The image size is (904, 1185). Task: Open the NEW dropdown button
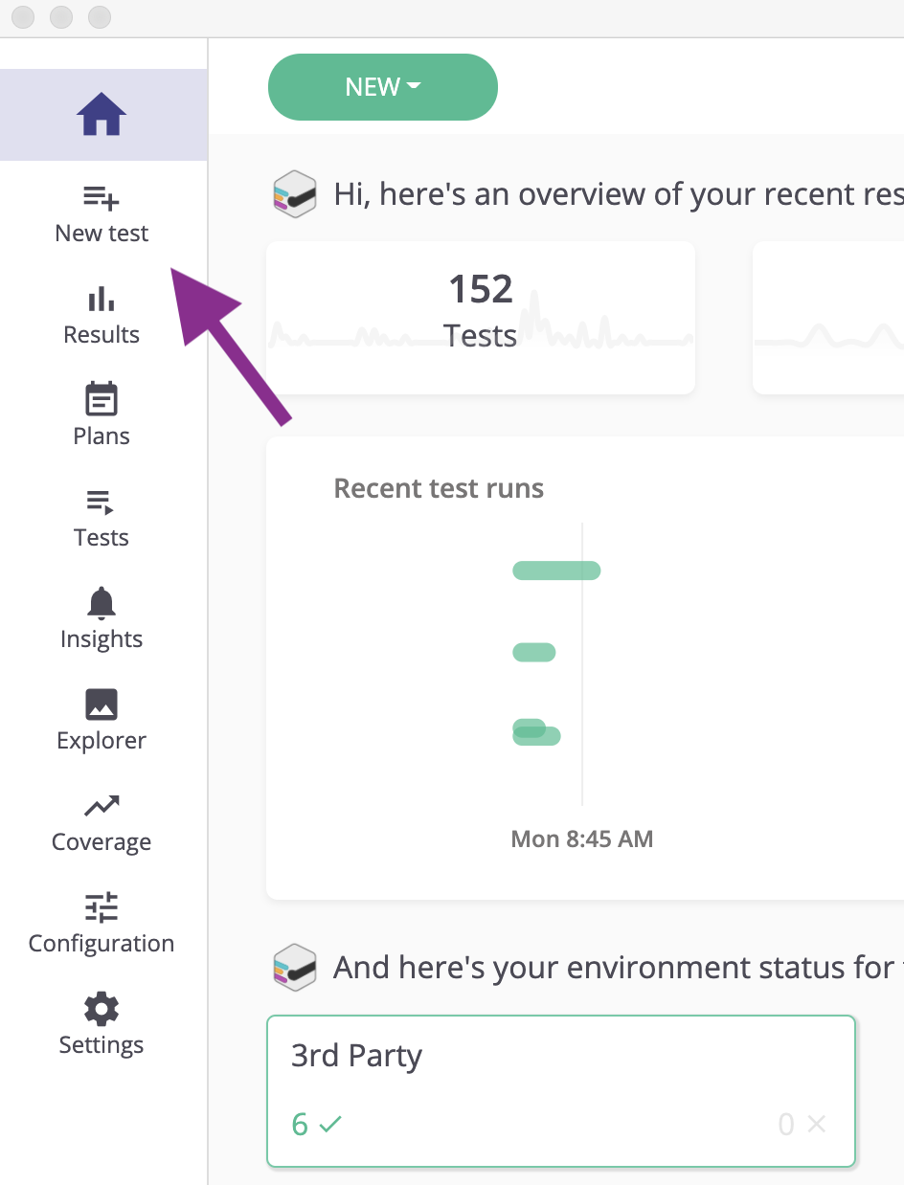point(383,87)
